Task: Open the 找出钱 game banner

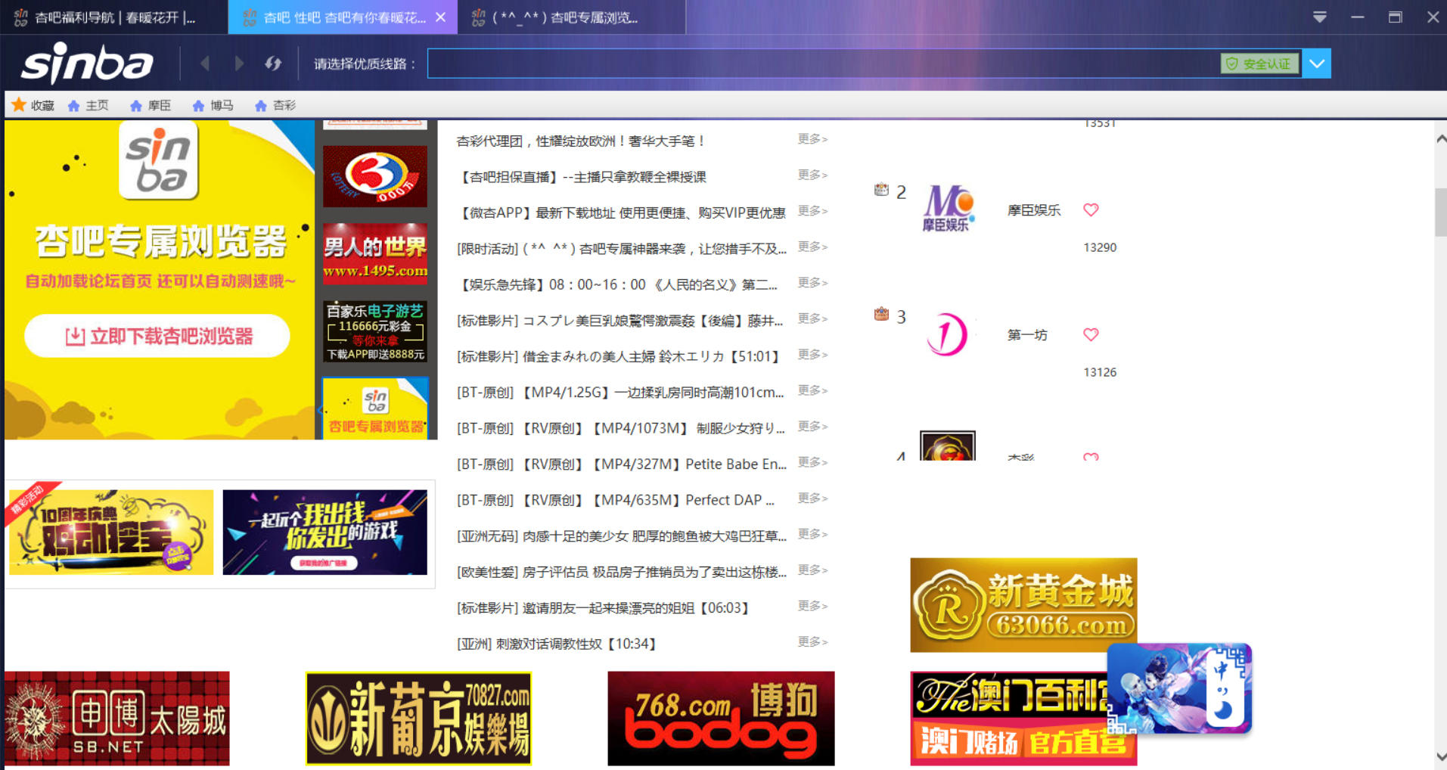Action: 325,532
